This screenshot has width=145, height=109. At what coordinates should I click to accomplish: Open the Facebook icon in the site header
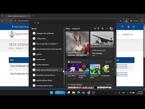pos(122,27)
